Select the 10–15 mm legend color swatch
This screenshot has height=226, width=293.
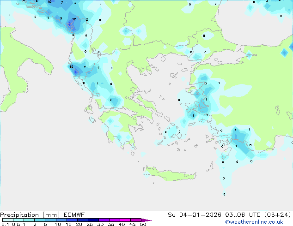coord(61,220)
